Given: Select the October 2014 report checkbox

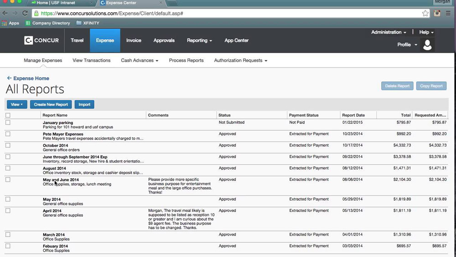Looking at the screenshot, I should pyautogui.click(x=8, y=146).
